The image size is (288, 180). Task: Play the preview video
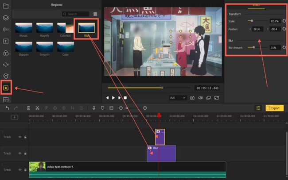point(113,98)
